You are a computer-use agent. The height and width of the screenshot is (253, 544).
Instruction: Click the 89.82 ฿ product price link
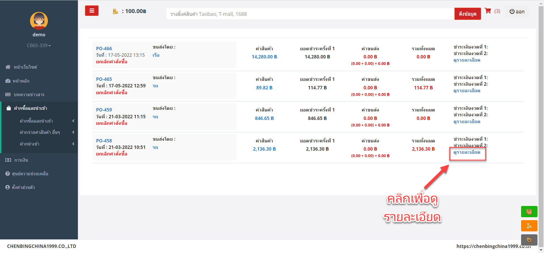click(264, 88)
